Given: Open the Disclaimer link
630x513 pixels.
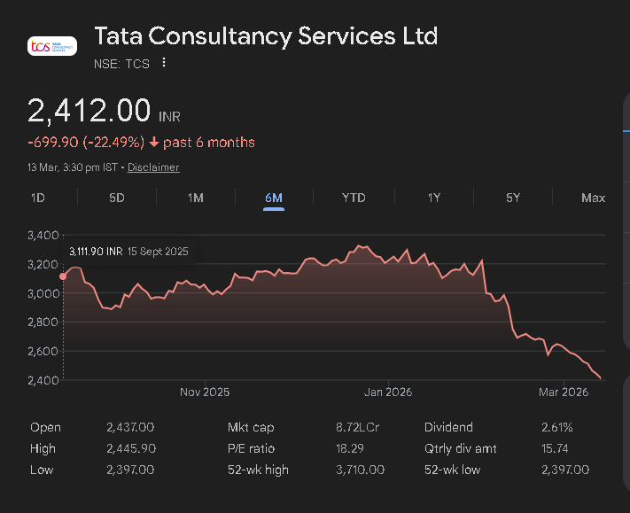Looking at the screenshot, I should tap(153, 167).
